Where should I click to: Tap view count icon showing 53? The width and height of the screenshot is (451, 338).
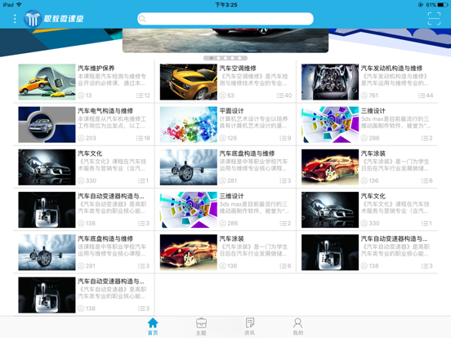point(222,96)
